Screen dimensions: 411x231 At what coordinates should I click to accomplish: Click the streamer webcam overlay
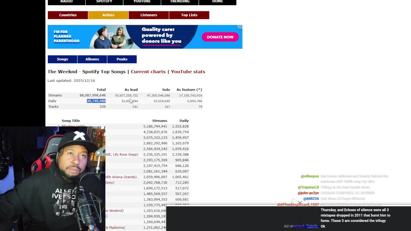tap(53, 179)
